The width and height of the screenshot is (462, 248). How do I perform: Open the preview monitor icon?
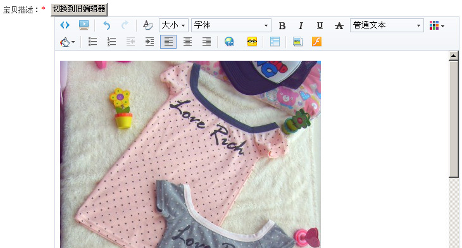(x=84, y=25)
